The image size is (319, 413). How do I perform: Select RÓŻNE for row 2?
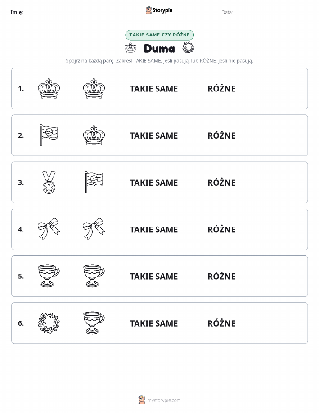pyautogui.click(x=221, y=136)
